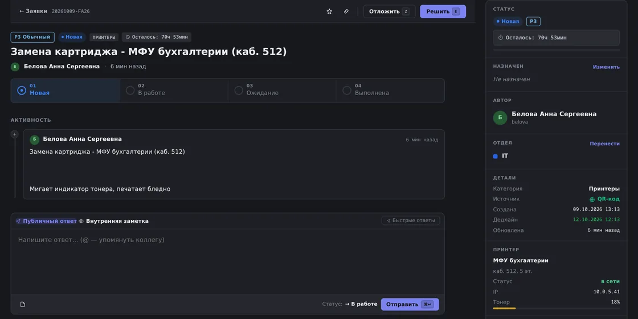Click the sidebar Осталось timer box
The image size is (638, 319).
coord(556,38)
